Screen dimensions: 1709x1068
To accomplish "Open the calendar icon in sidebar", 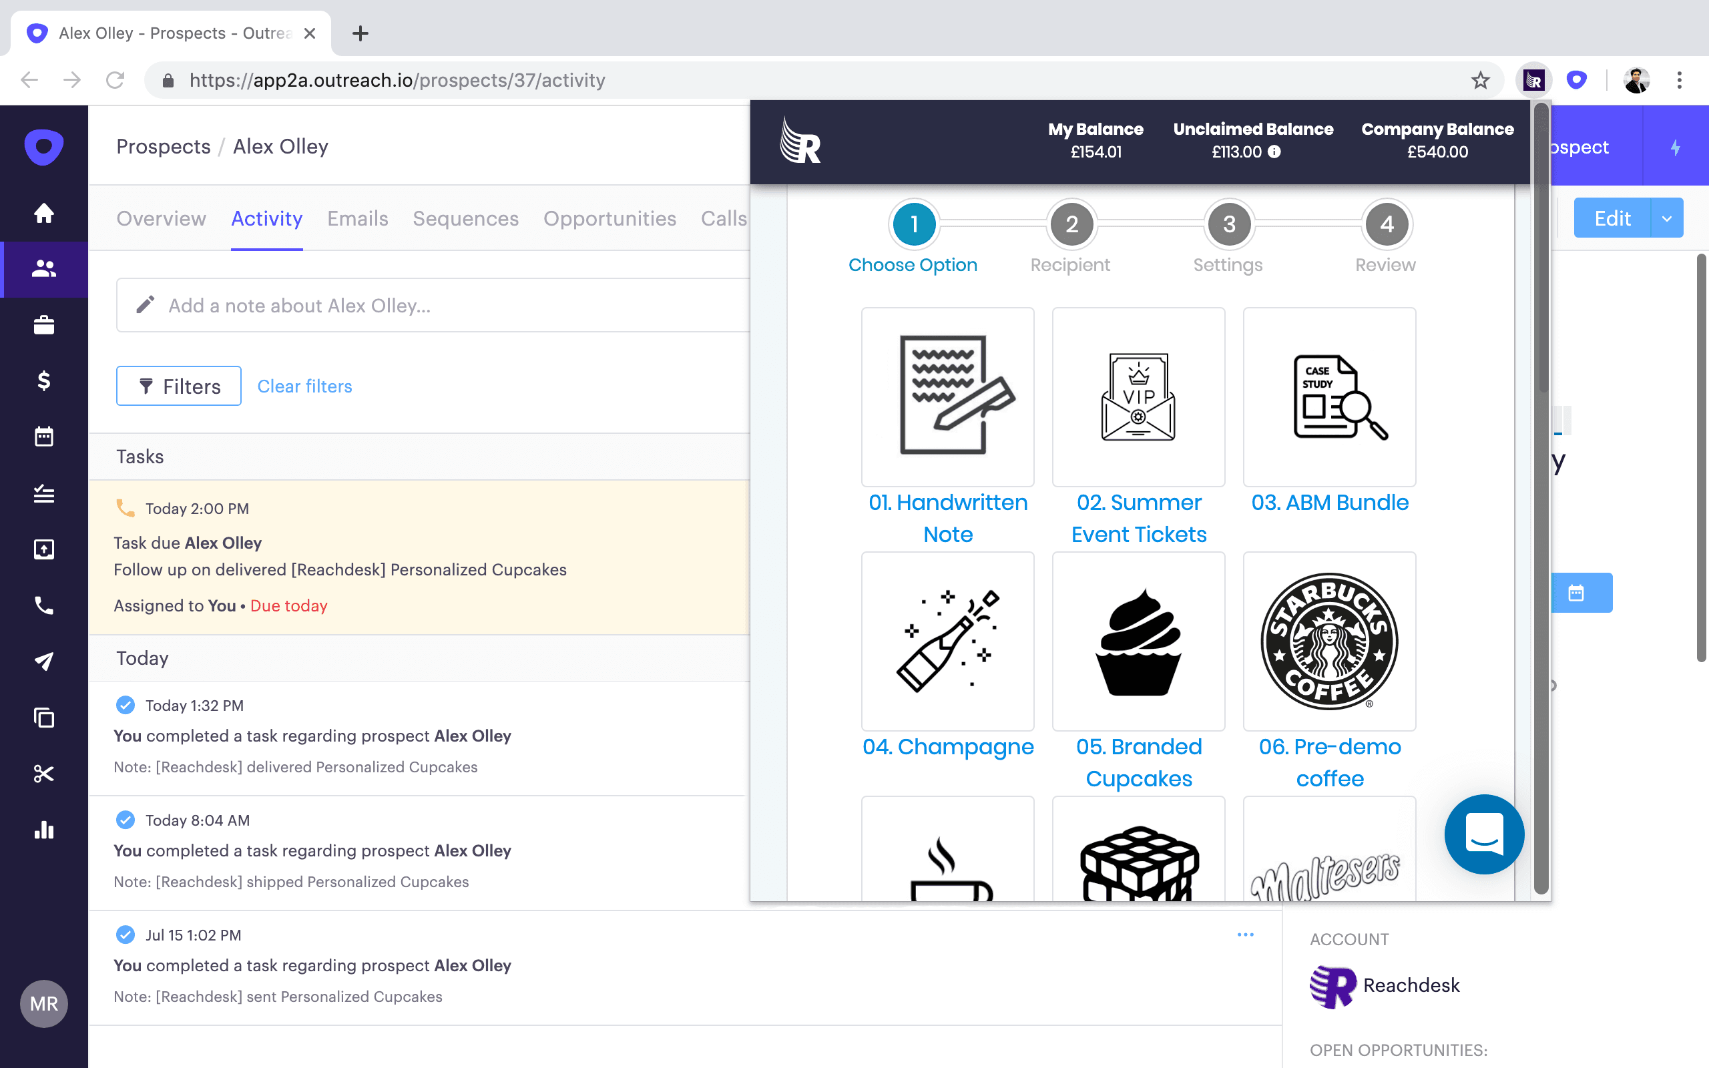I will click(44, 437).
